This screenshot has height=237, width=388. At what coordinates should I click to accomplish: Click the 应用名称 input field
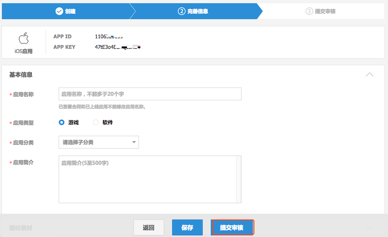coord(150,94)
